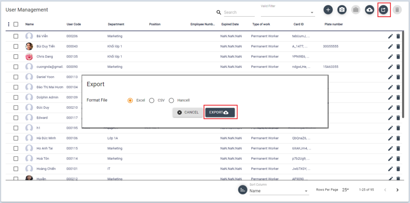410x203 pixels.
Task: Choose the CSV format option
Action: pyautogui.click(x=152, y=101)
